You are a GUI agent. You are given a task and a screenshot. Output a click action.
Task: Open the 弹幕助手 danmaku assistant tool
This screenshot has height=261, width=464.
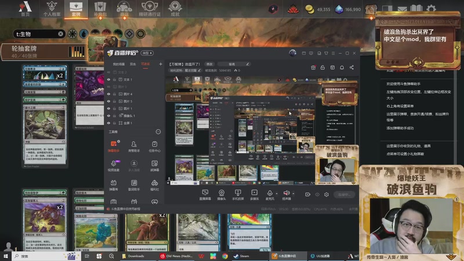(x=114, y=146)
